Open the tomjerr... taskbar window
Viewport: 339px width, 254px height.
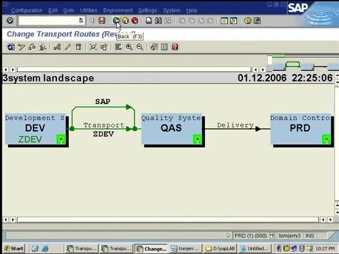click(185, 248)
